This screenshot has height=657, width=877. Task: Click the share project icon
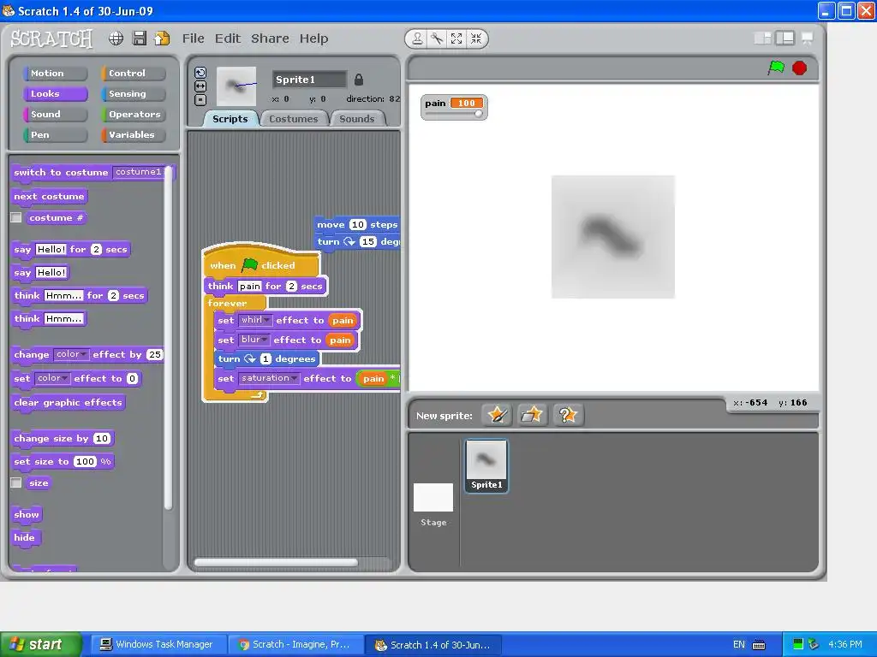click(x=162, y=38)
